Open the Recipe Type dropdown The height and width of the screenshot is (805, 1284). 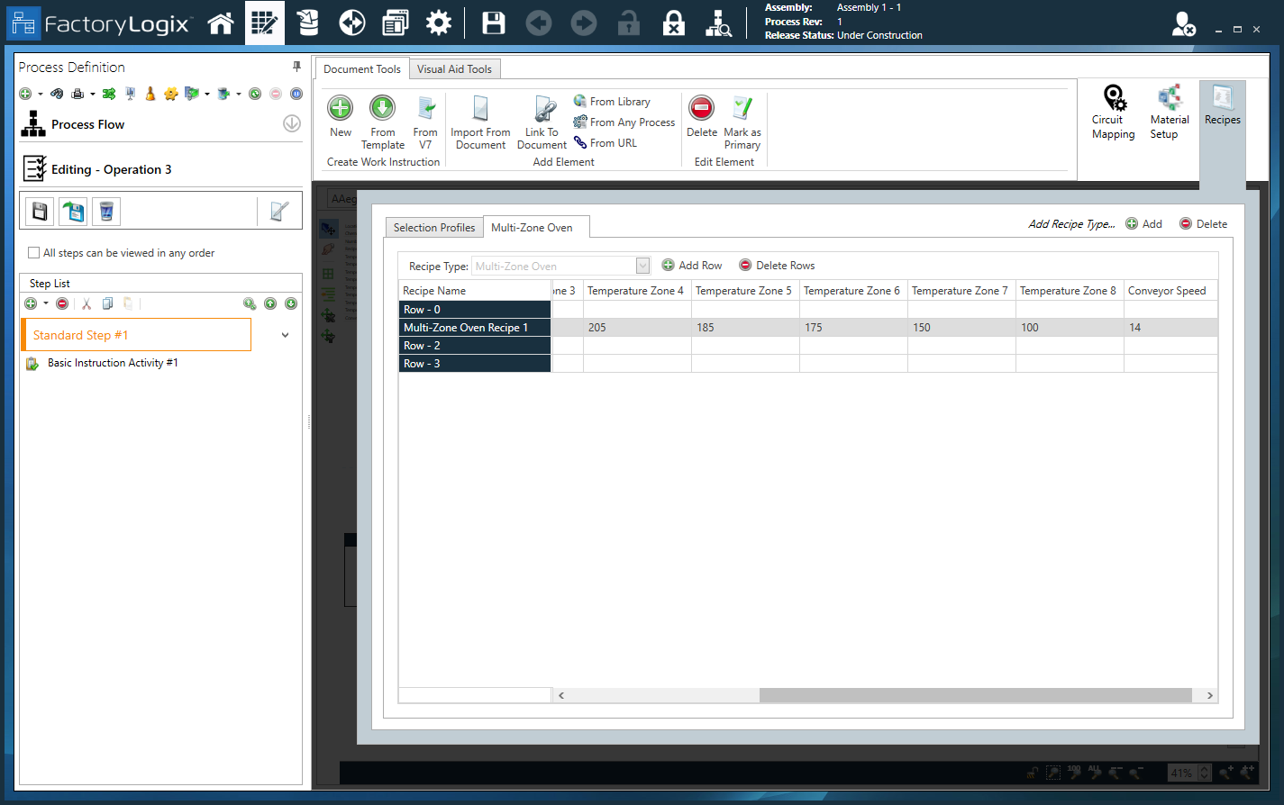click(642, 266)
